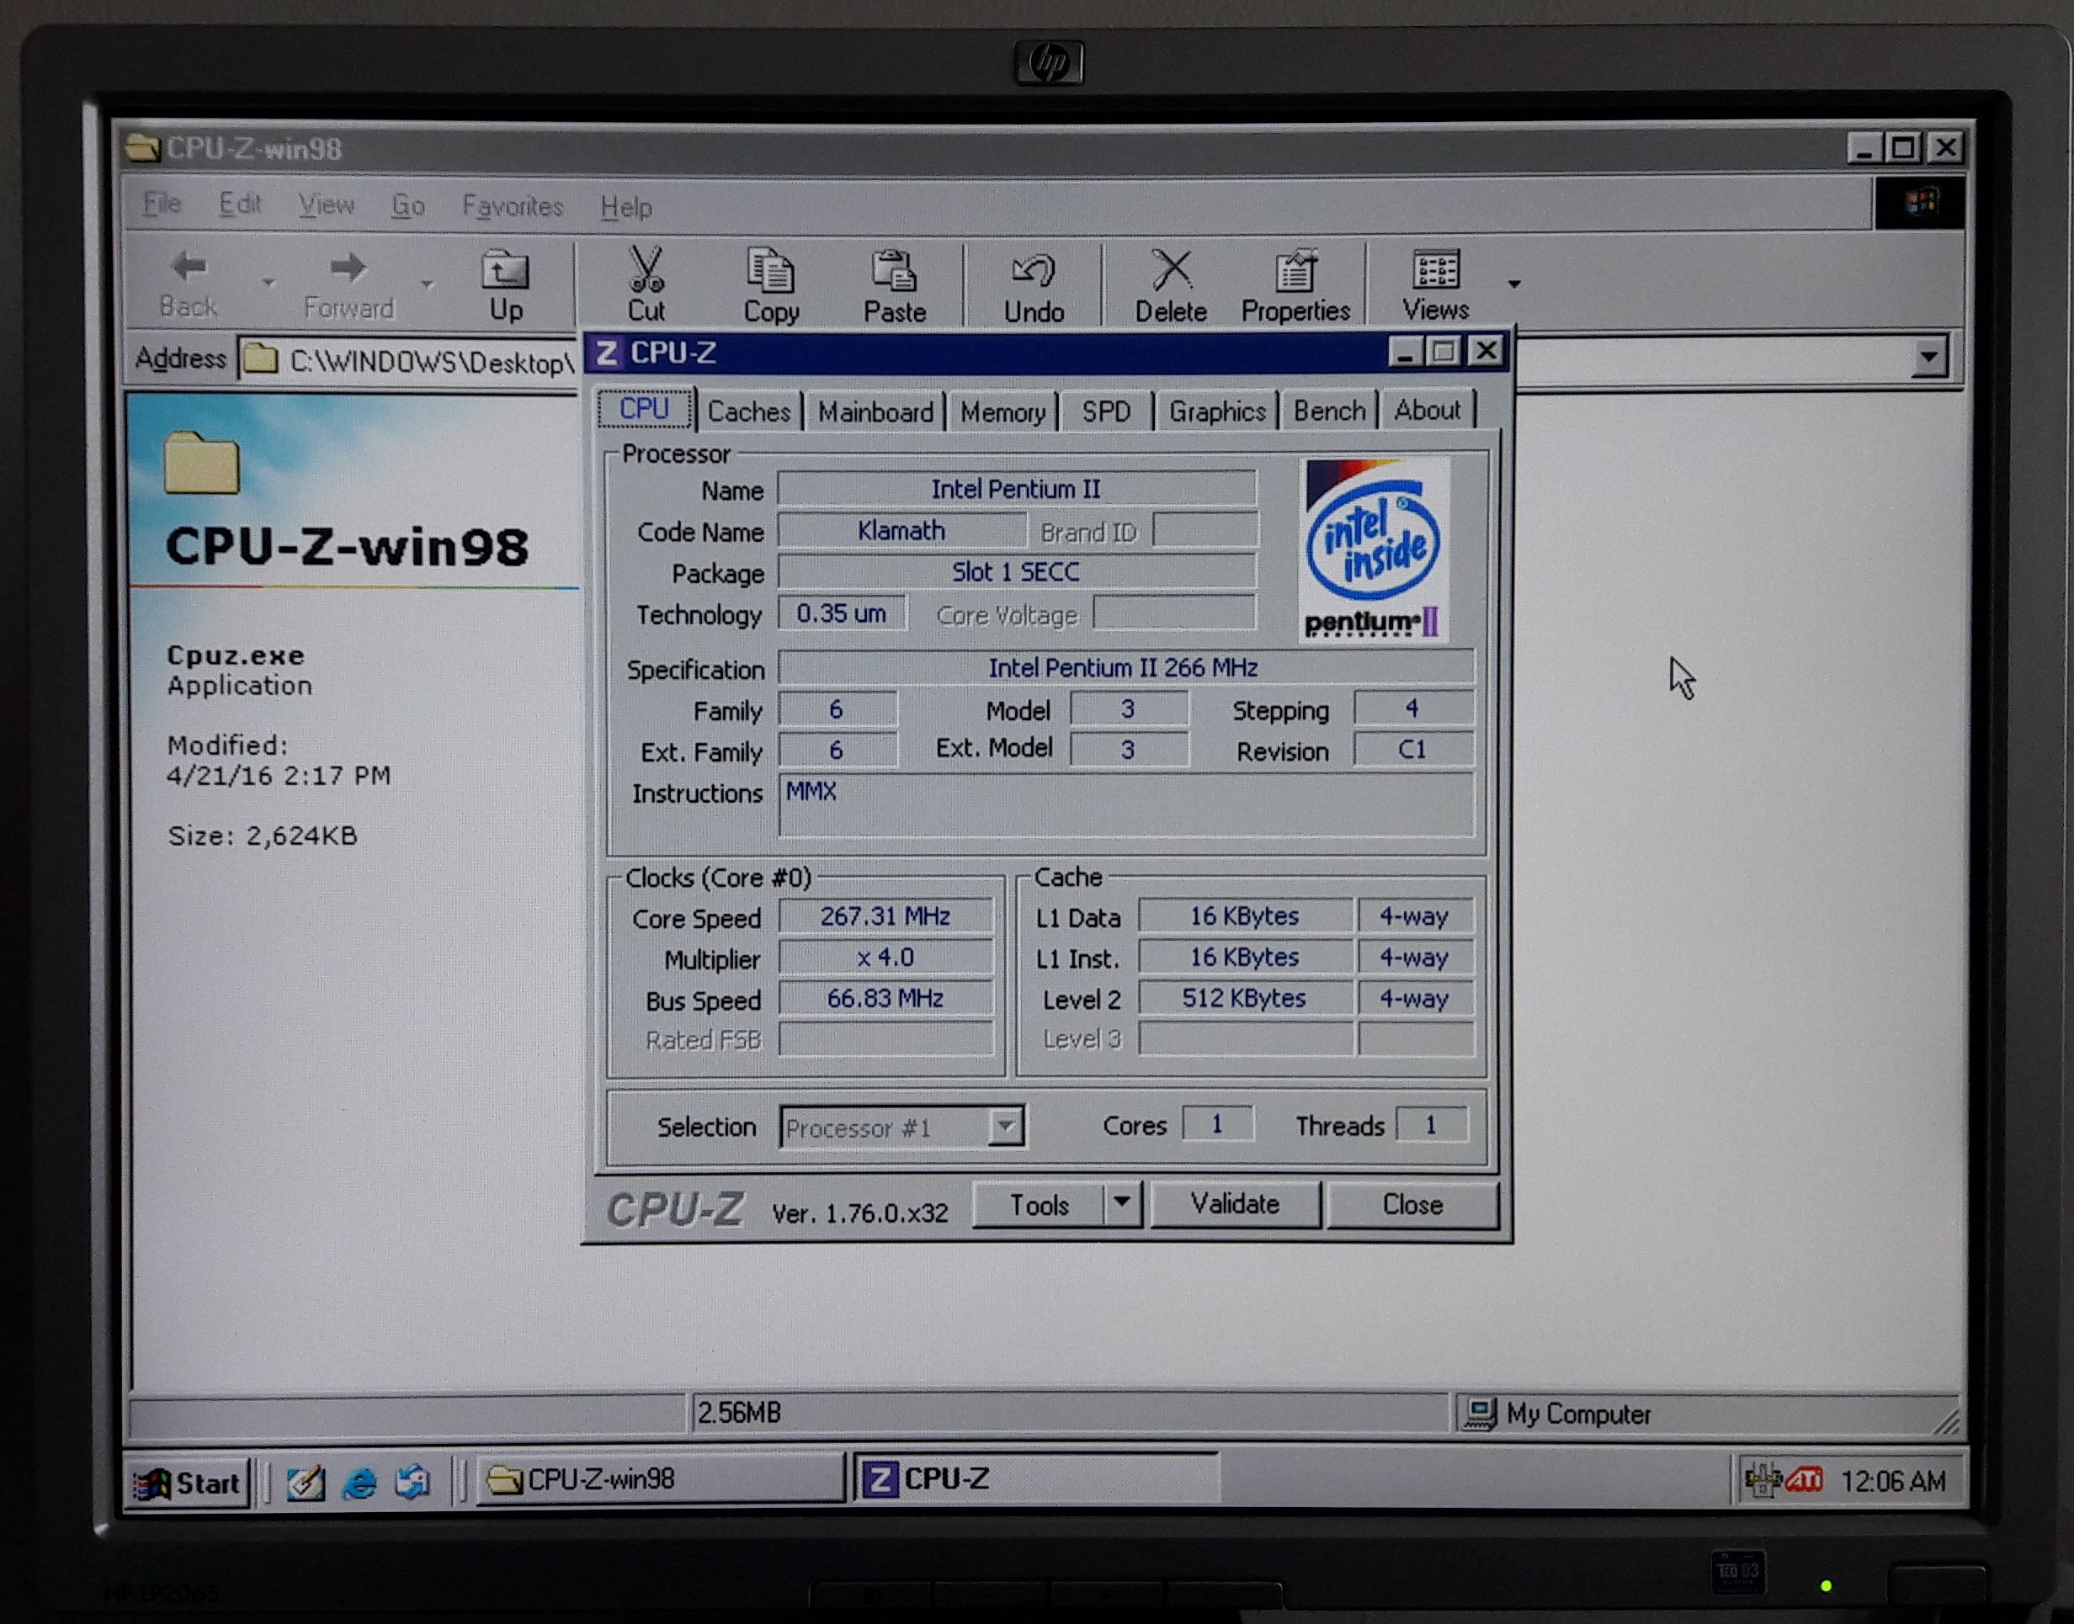
Task: Click the Copy toolbar icon
Action: (x=770, y=270)
